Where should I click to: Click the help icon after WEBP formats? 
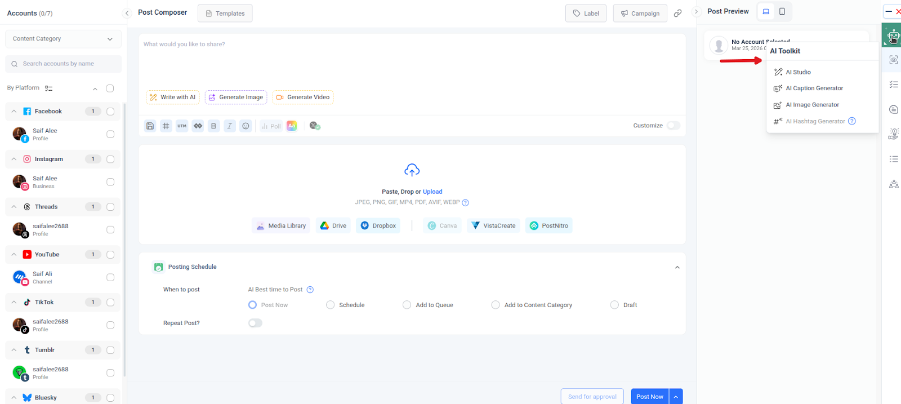(x=465, y=203)
